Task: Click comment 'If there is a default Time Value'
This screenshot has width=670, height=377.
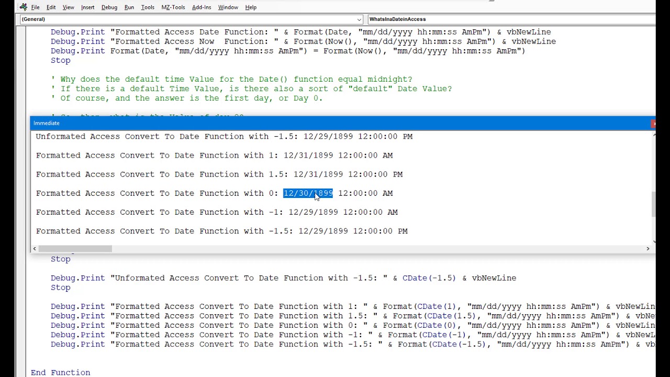Action: click(x=251, y=88)
